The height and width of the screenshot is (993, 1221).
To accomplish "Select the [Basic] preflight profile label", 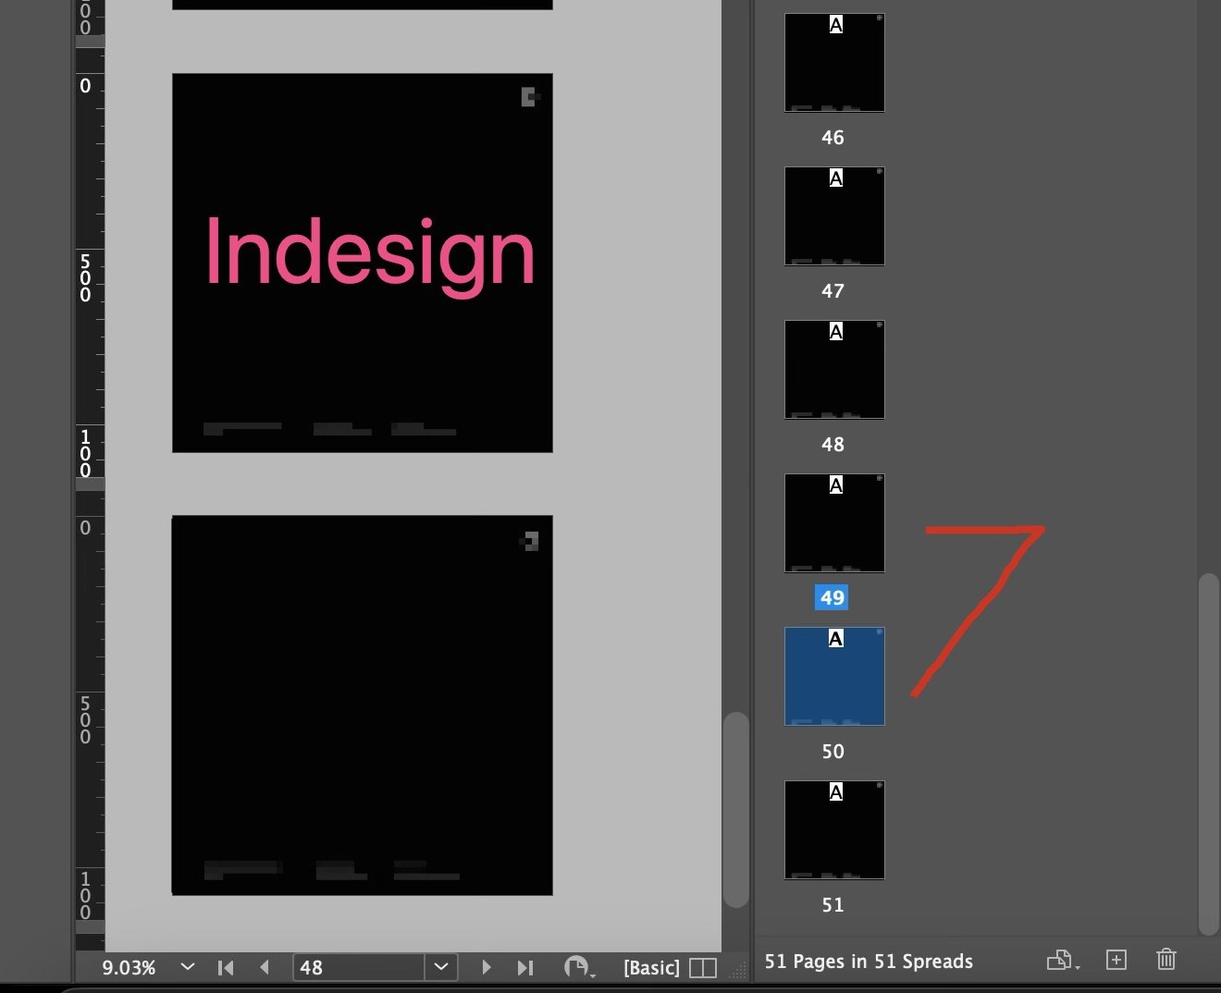I will 651,967.
